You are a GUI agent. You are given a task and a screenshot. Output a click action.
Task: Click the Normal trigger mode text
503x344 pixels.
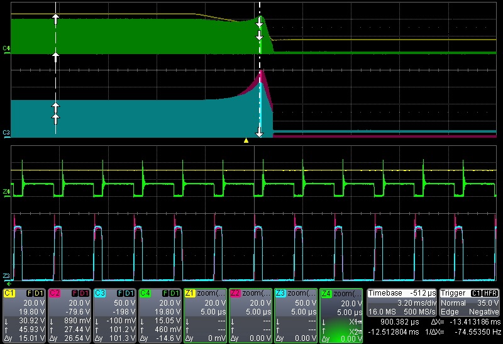pos(453,302)
